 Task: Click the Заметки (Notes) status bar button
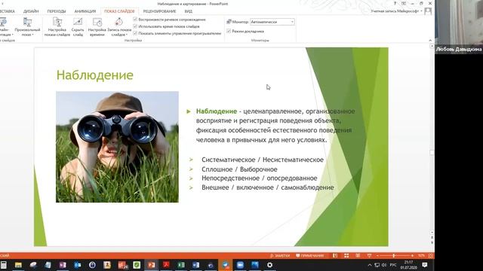280,256
